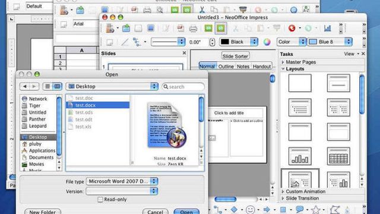The width and height of the screenshot is (380, 214).
Task: Run Spellcheck from the Impress toolbar
Action: (208, 29)
